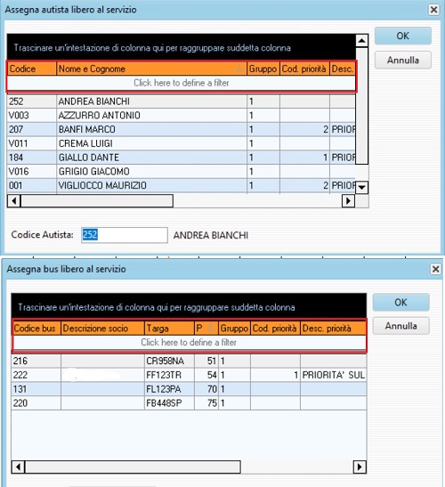
Task: Click driver code cell 001
Action: 32,185
